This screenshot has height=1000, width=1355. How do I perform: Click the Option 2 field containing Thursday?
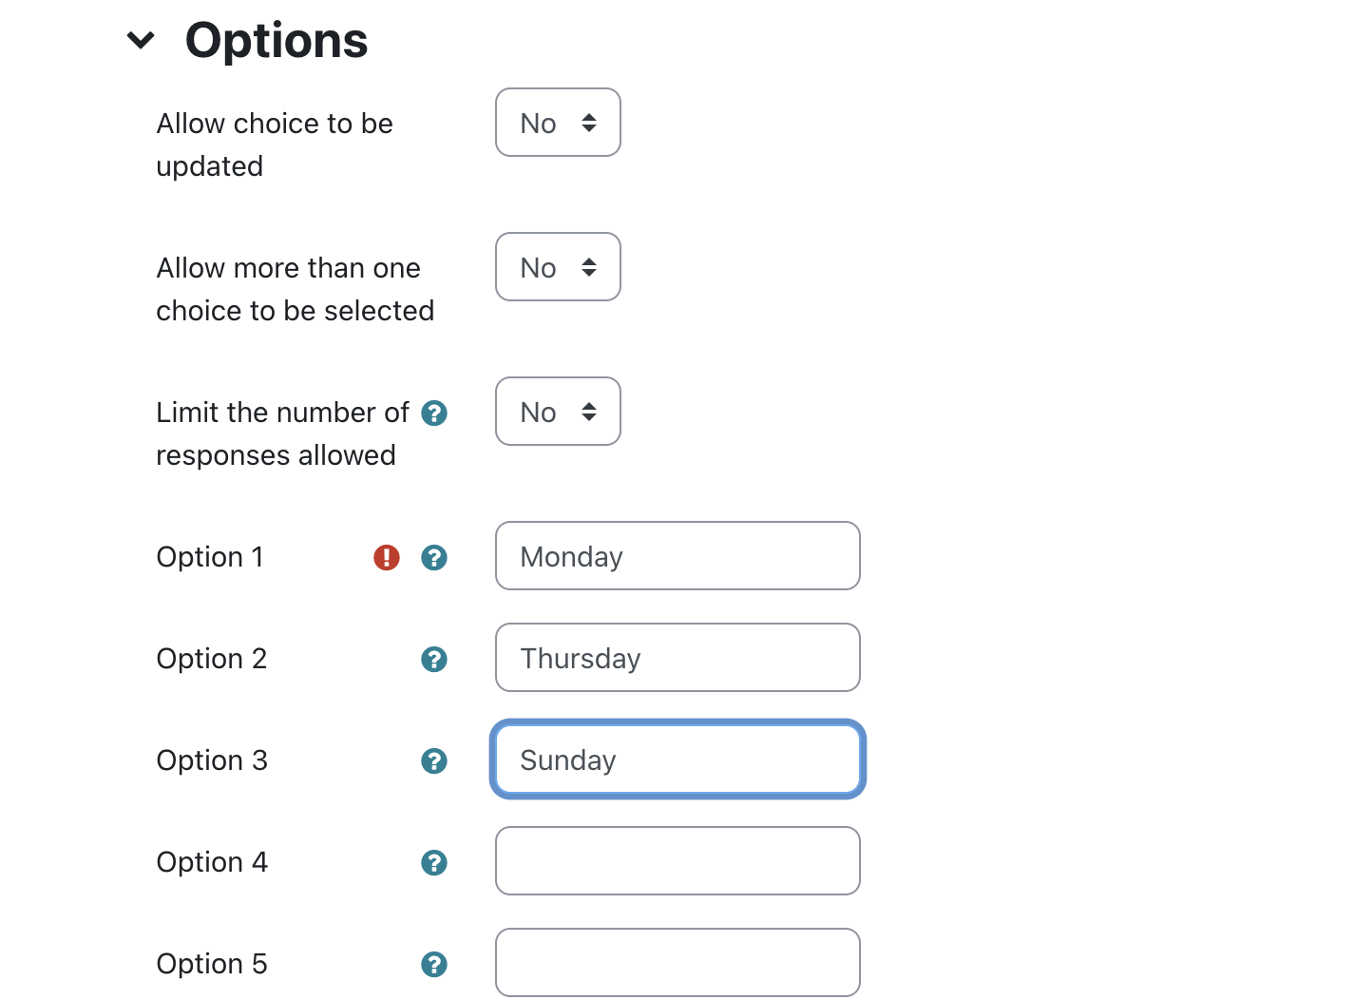677,658
